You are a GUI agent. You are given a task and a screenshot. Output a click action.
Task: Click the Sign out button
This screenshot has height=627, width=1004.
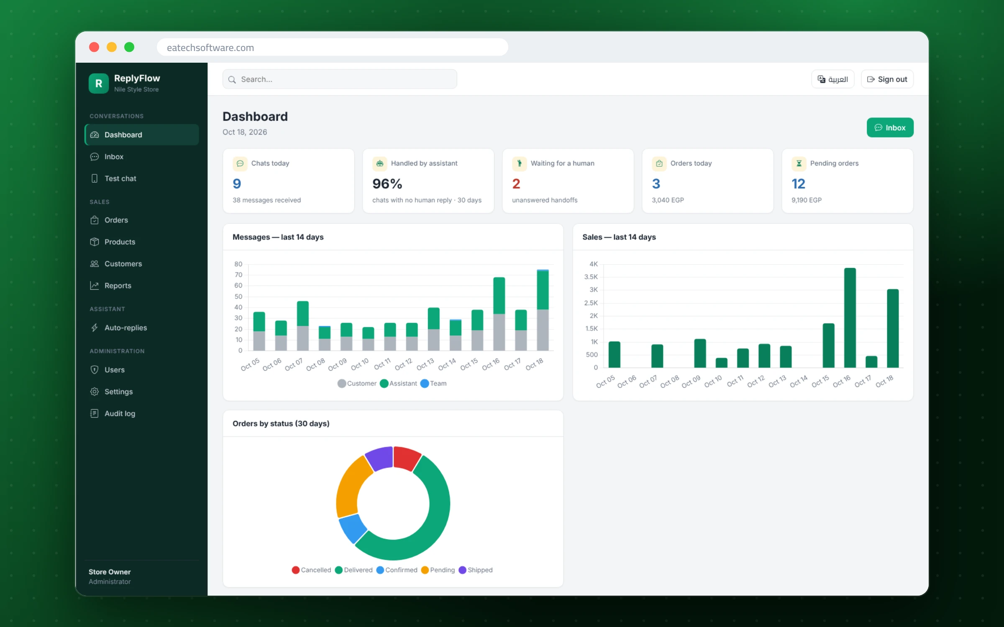[887, 79]
